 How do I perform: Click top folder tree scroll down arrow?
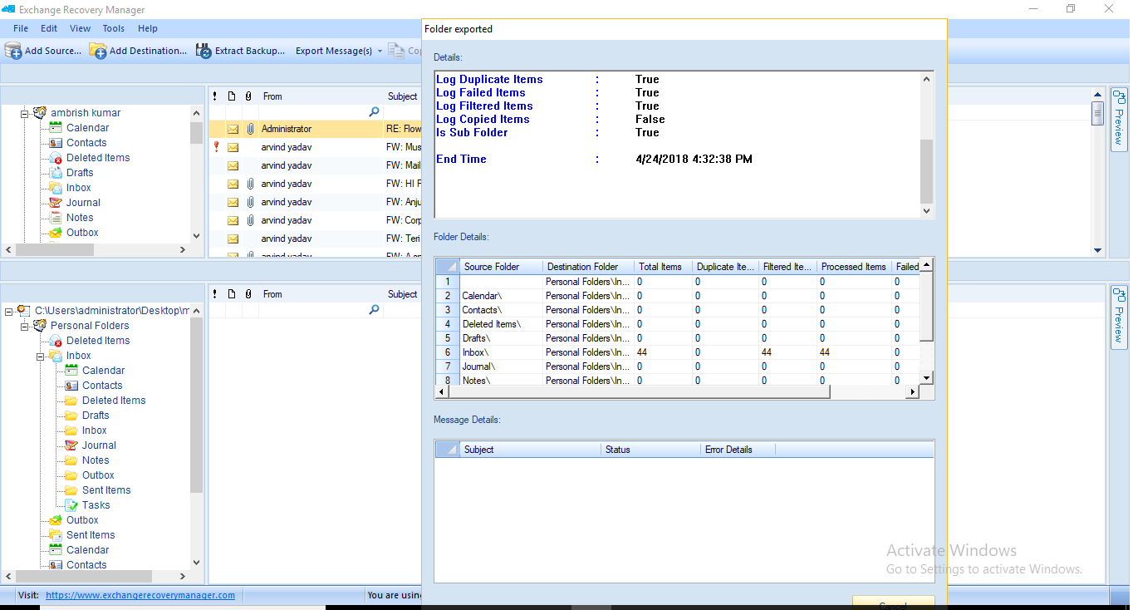pos(197,236)
